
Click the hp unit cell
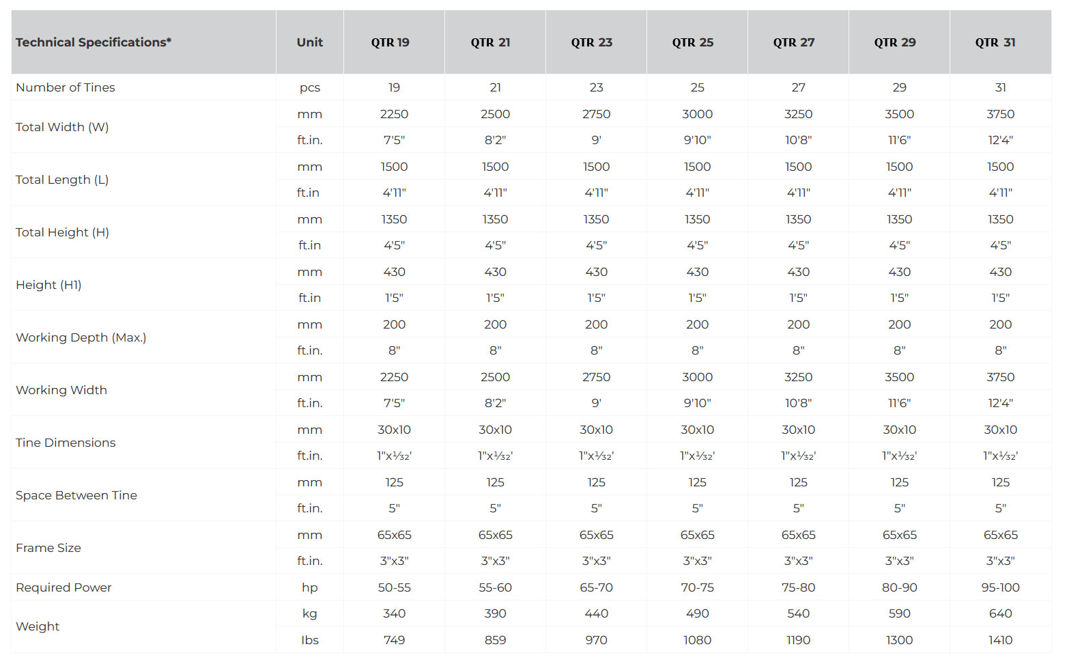309,587
